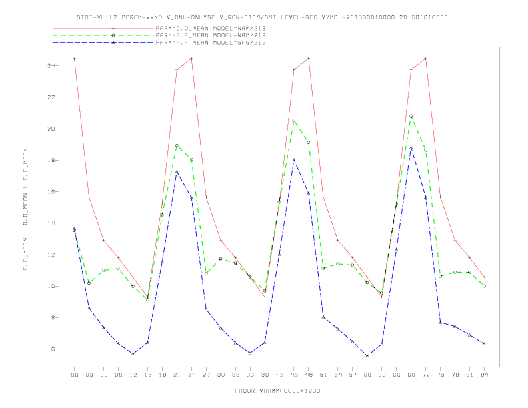Click the x-axis label FHOUR VHHMM:0000>1200
This screenshot has height=408, width=528.
tap(277, 391)
